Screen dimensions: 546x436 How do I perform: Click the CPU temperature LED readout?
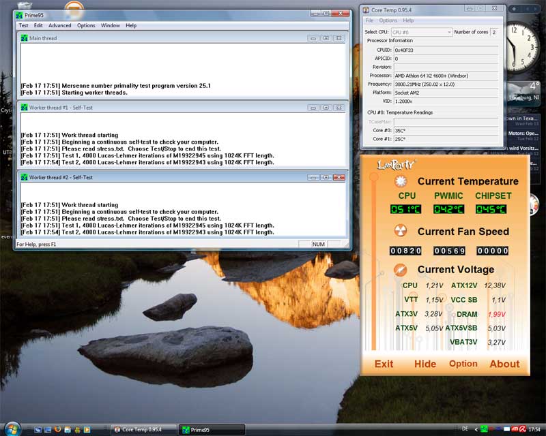click(405, 209)
